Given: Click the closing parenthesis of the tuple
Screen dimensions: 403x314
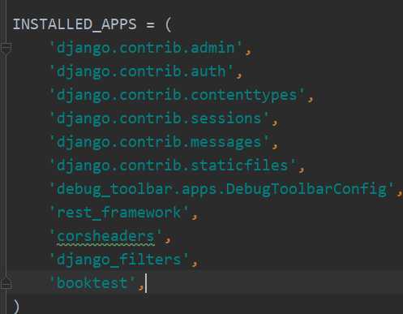Looking at the screenshot, I should click(16, 307).
